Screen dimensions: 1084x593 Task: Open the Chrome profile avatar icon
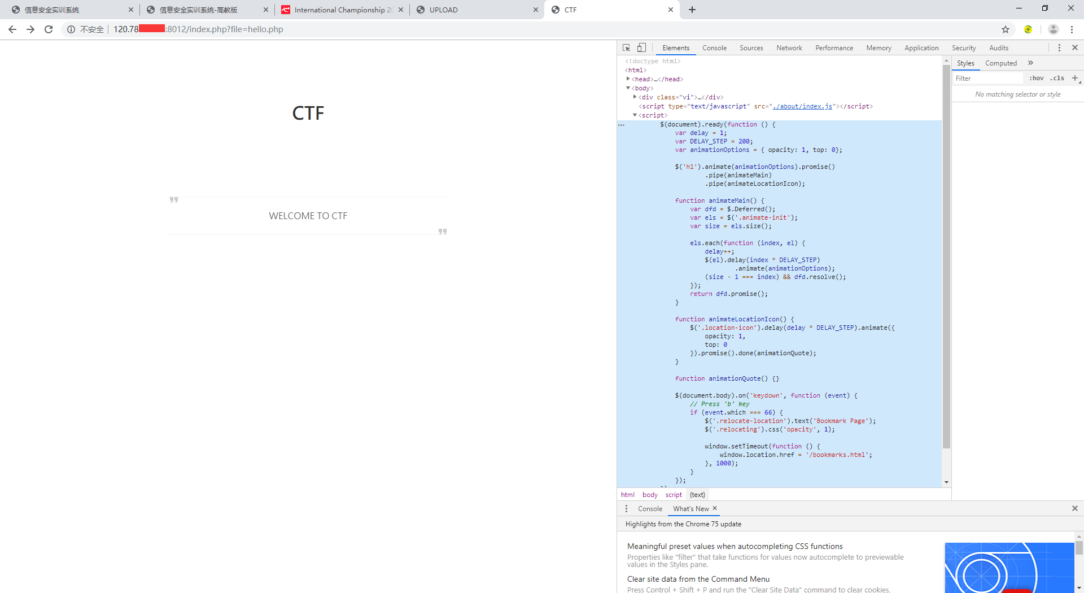pyautogui.click(x=1055, y=29)
